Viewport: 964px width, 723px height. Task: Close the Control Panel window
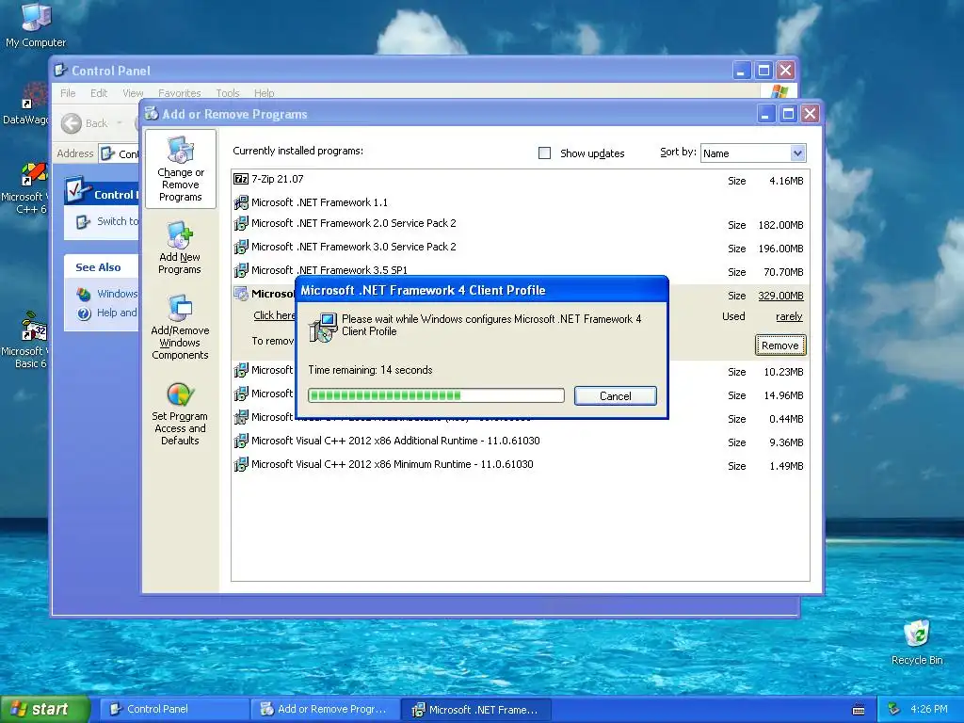coord(786,70)
